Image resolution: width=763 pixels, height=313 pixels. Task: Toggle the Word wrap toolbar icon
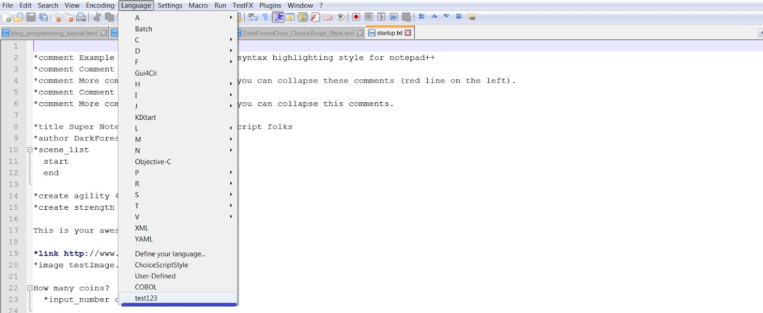click(253, 17)
